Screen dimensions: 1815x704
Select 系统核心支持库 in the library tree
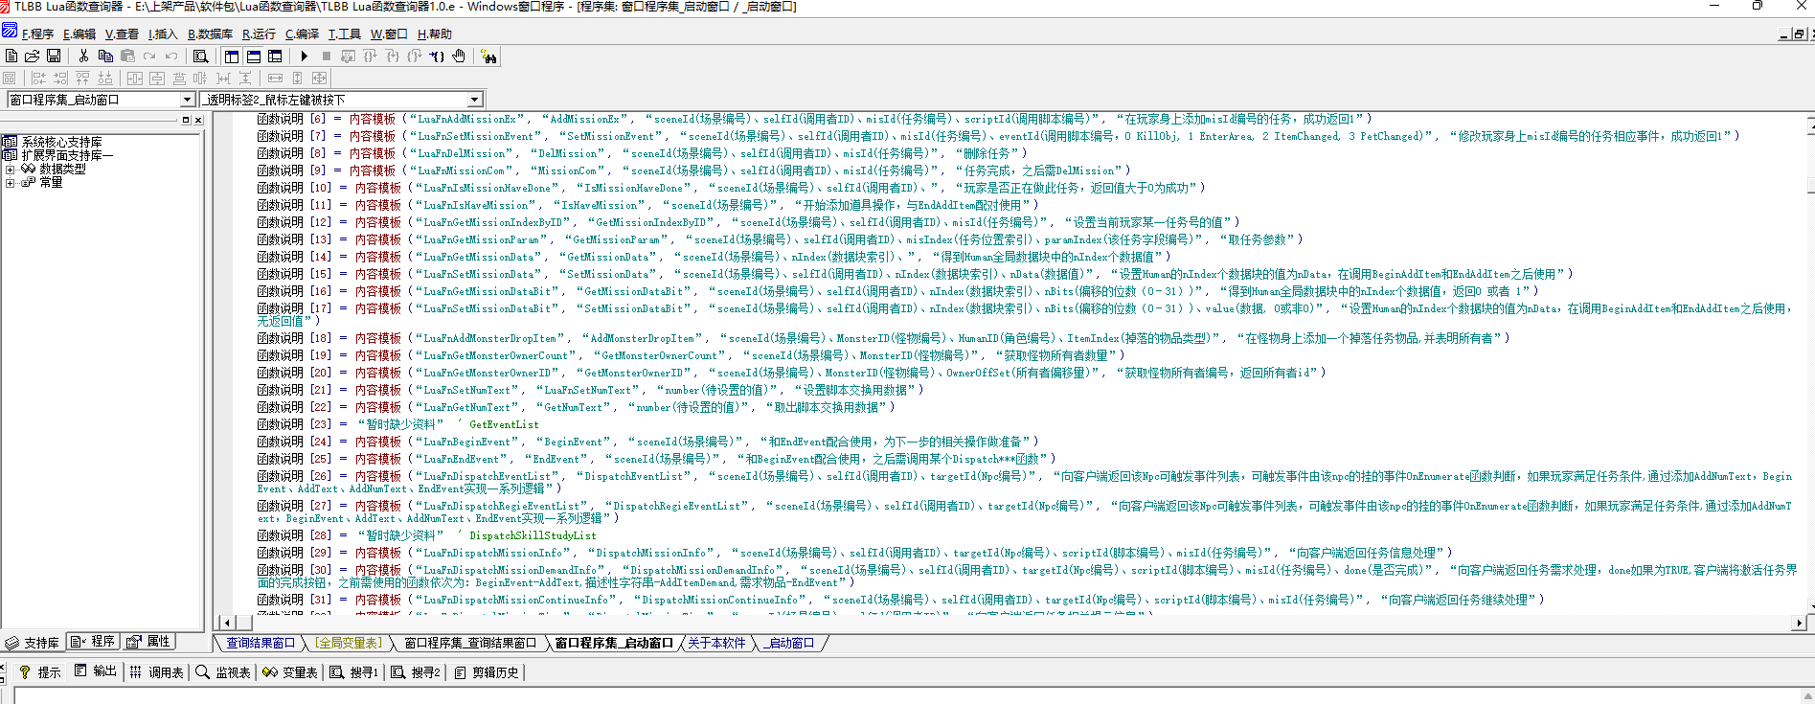tap(61, 142)
